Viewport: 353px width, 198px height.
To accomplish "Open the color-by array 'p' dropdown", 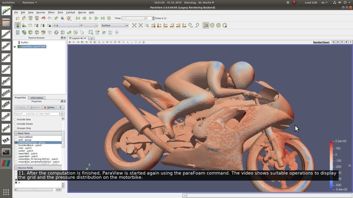I will pyautogui.click(x=68, y=25).
